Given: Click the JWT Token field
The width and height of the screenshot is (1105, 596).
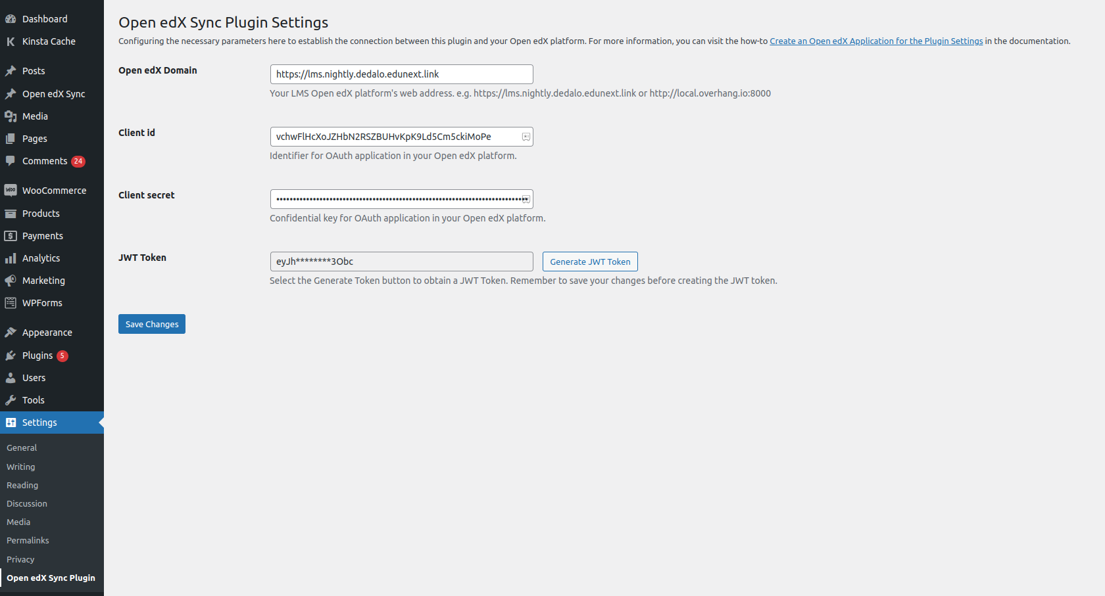Looking at the screenshot, I should point(402,262).
